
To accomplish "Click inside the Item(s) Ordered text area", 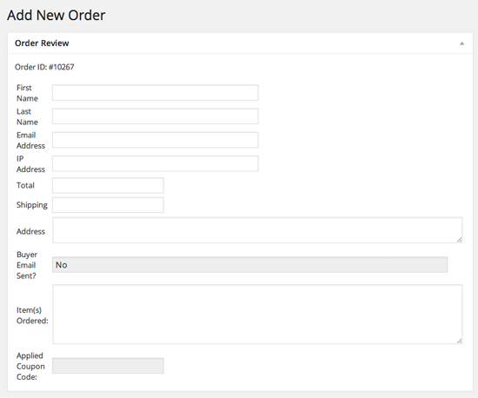I will (257, 315).
